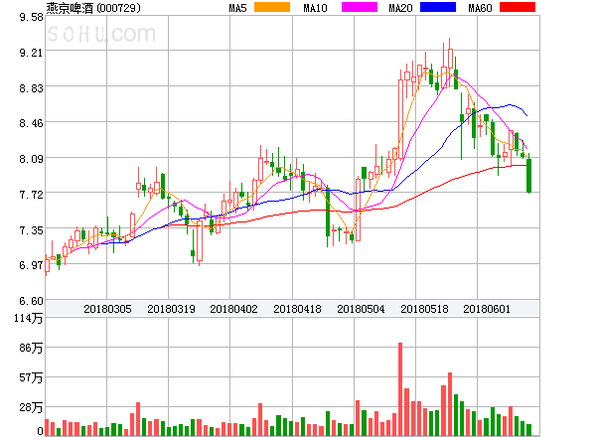Click the 20180319 date label
This screenshot has width=596, height=437.
point(171,309)
